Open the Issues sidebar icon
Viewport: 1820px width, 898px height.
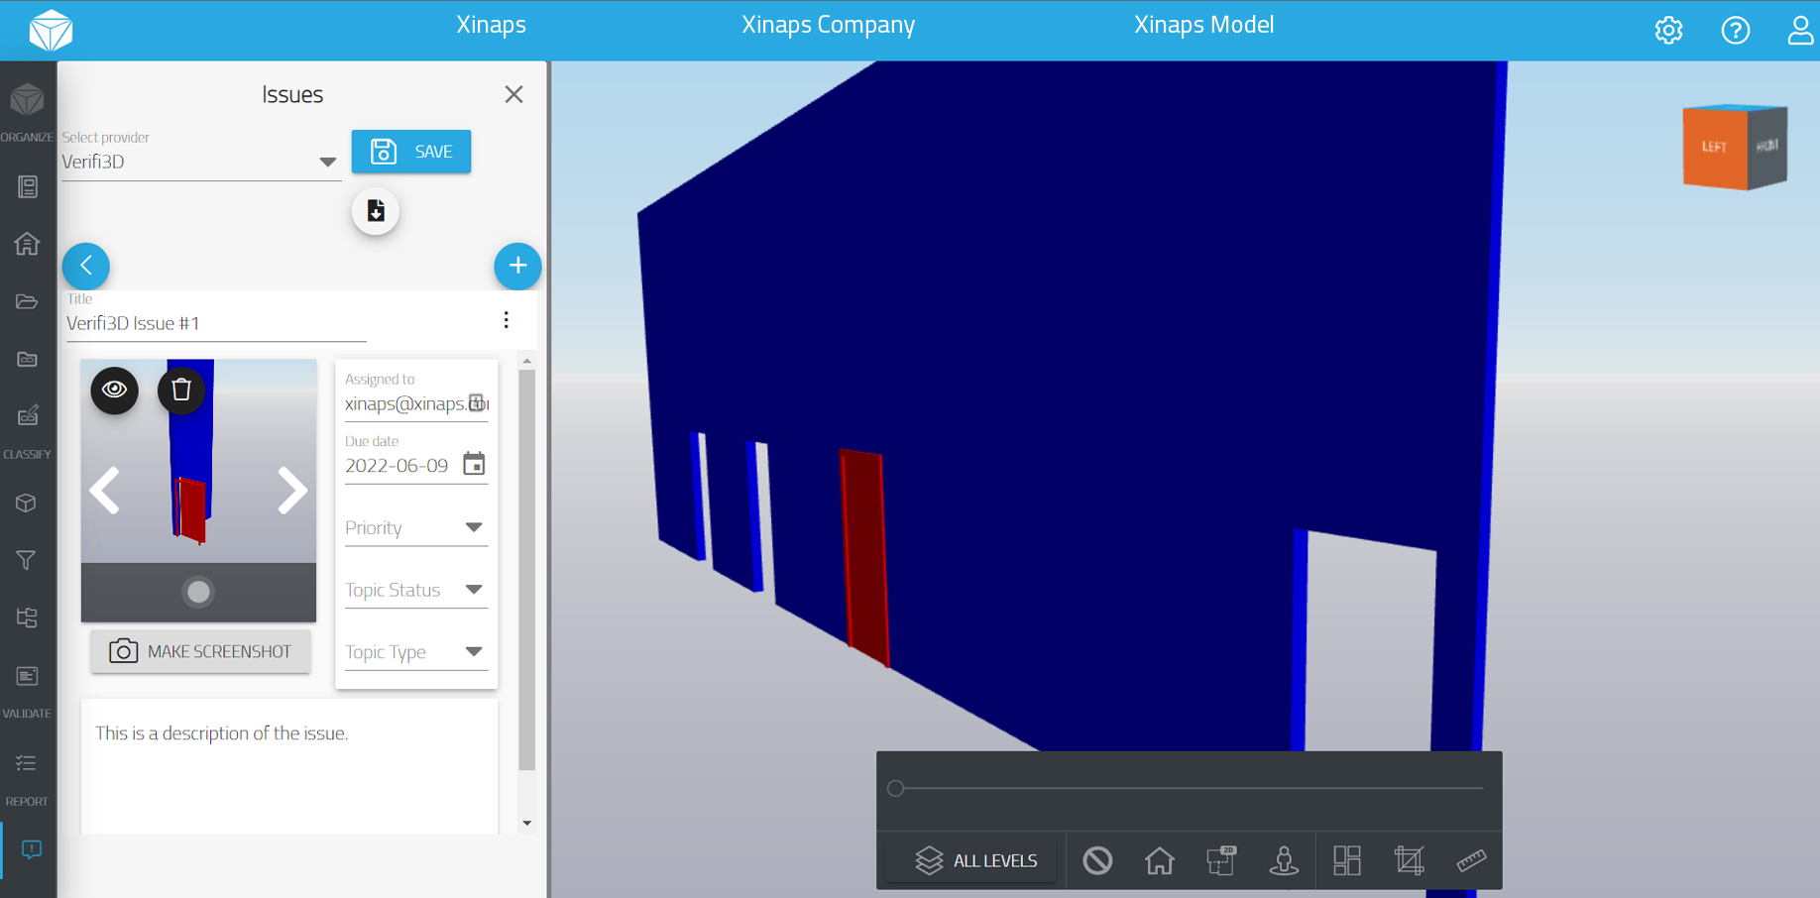[31, 850]
